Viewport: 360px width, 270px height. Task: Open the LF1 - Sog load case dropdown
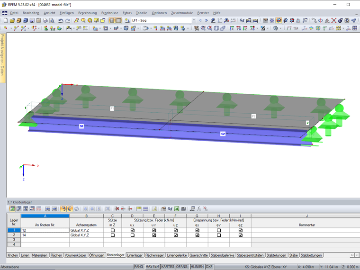pos(194,20)
